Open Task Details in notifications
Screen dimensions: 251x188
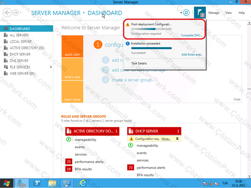coord(139,63)
